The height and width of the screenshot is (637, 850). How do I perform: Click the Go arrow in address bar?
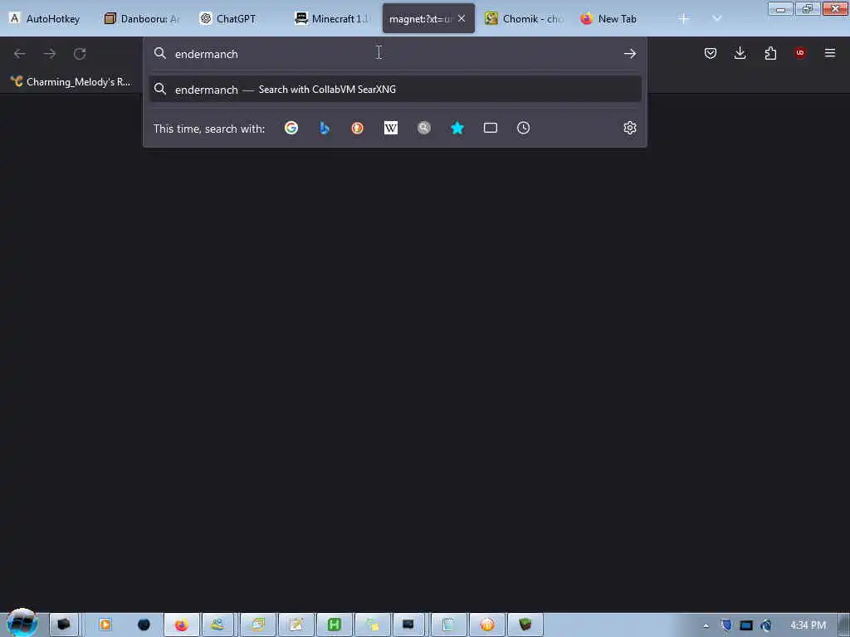[629, 54]
